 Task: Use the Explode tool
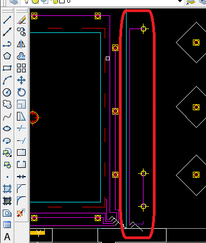point(21,213)
